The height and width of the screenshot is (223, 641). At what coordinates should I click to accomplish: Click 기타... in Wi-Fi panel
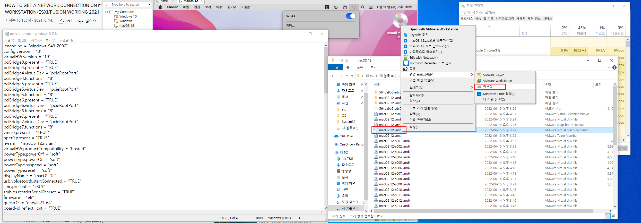[290, 25]
